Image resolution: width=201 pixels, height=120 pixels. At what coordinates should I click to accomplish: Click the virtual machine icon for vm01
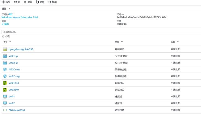5,96
